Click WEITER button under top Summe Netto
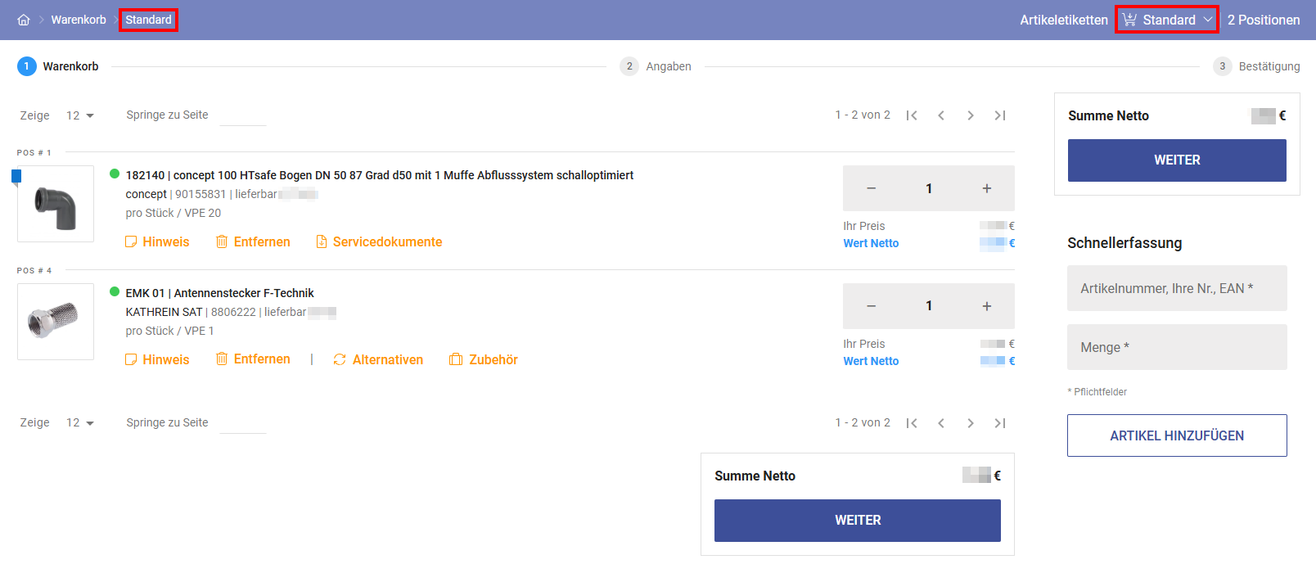The image size is (1316, 573). point(1176,160)
